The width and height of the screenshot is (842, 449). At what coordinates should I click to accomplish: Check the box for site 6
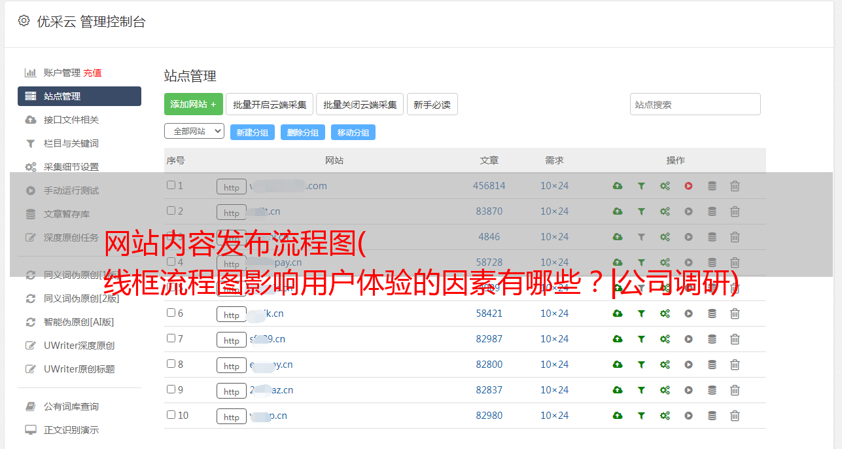171,313
